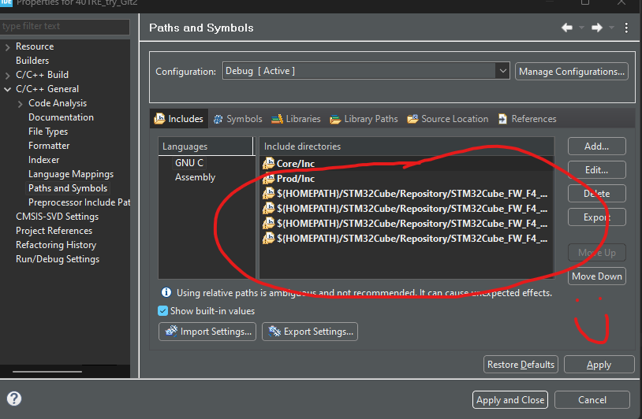Image resolution: width=642 pixels, height=419 pixels.
Task: Open forward history dropdown arrow
Action: 612,28
